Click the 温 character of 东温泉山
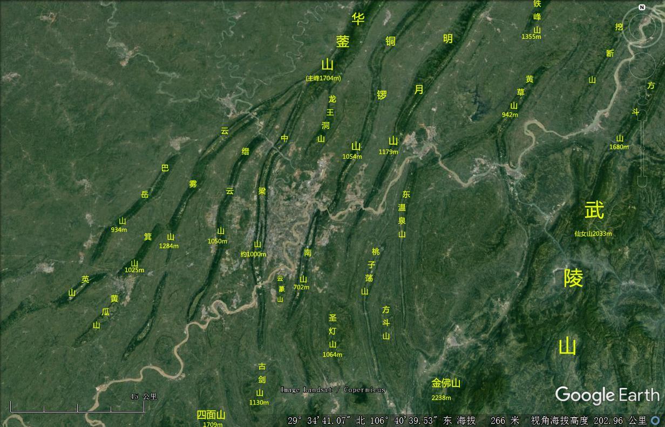 (402, 207)
